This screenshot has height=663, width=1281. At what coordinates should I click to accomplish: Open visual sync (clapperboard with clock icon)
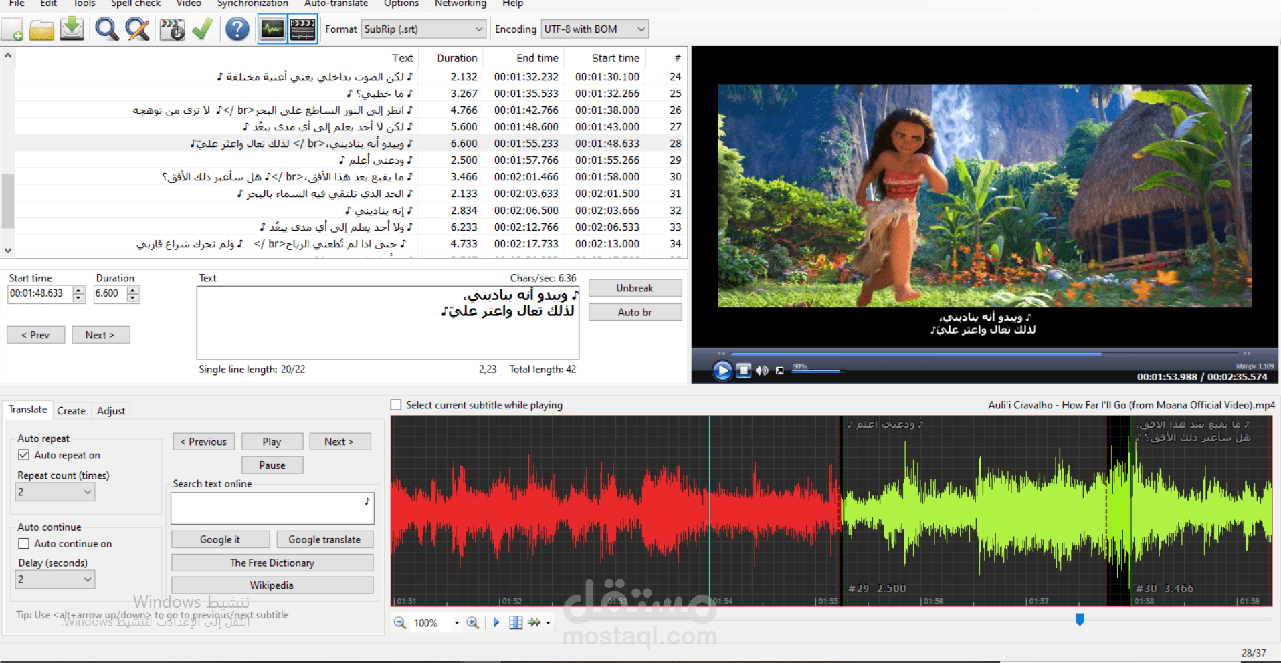(x=172, y=29)
